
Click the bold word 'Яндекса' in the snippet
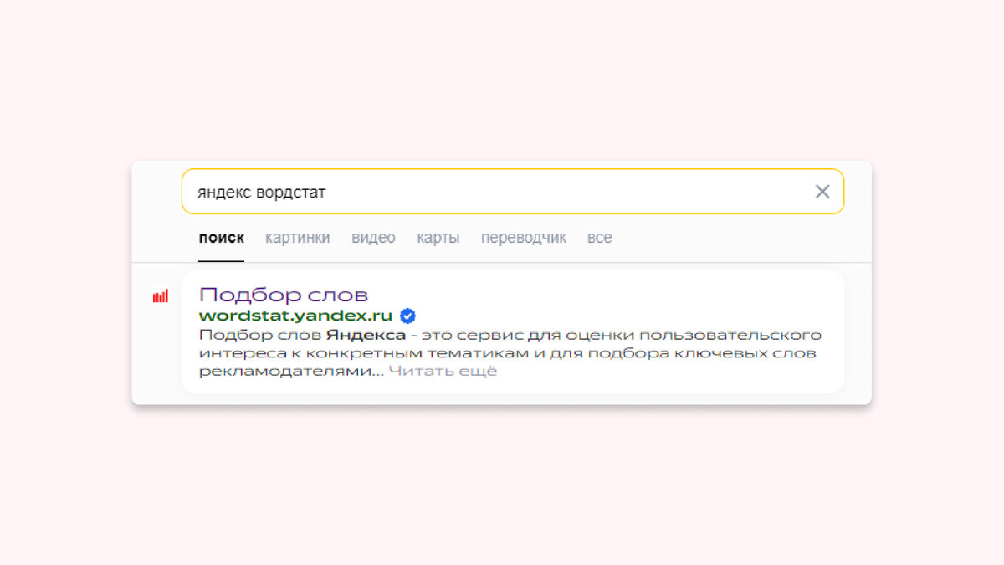[366, 335]
